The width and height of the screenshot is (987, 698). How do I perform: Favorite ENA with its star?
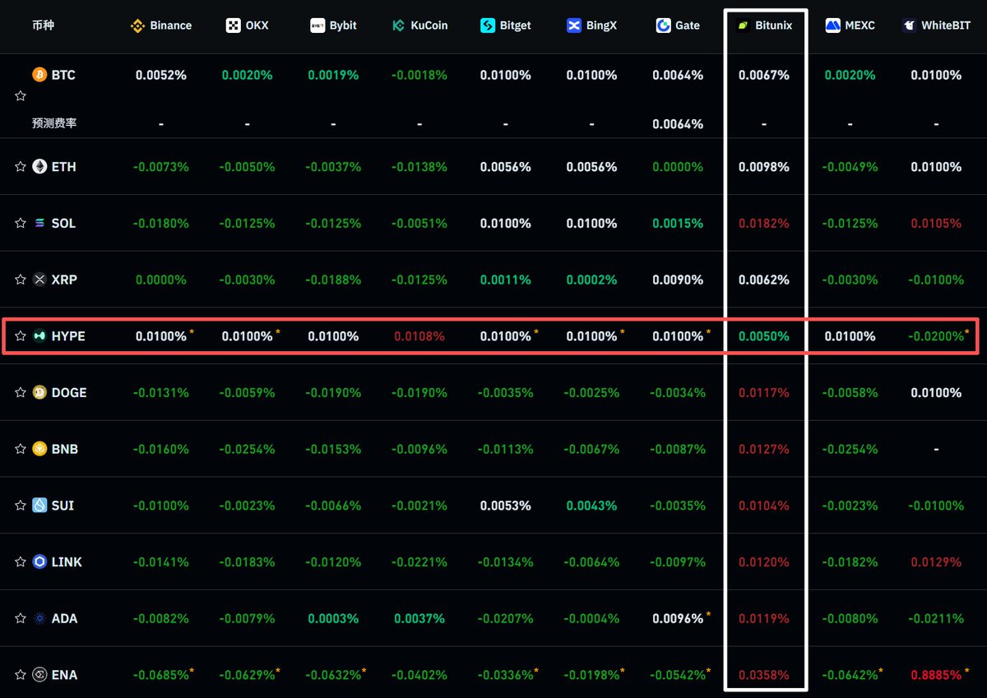point(21,675)
